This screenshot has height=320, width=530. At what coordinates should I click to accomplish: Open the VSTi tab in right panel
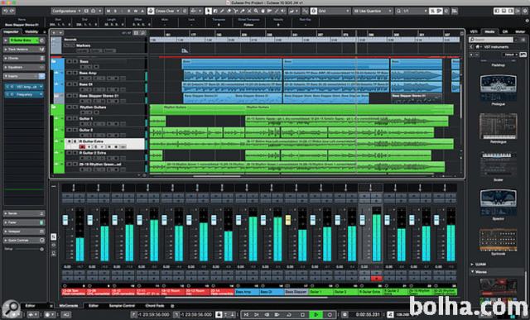(x=474, y=31)
